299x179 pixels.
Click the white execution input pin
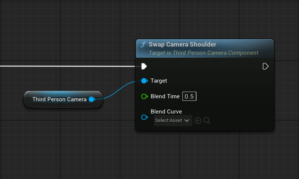(x=144, y=66)
